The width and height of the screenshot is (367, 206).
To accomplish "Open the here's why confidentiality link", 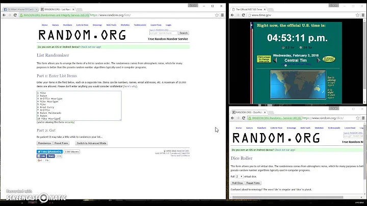I will [x=130, y=86].
